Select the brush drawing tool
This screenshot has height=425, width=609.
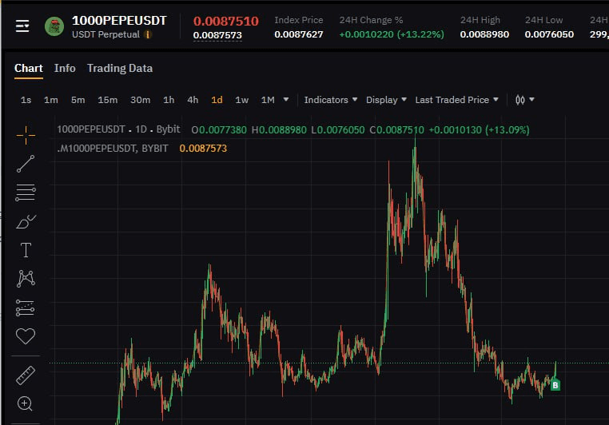pos(26,221)
